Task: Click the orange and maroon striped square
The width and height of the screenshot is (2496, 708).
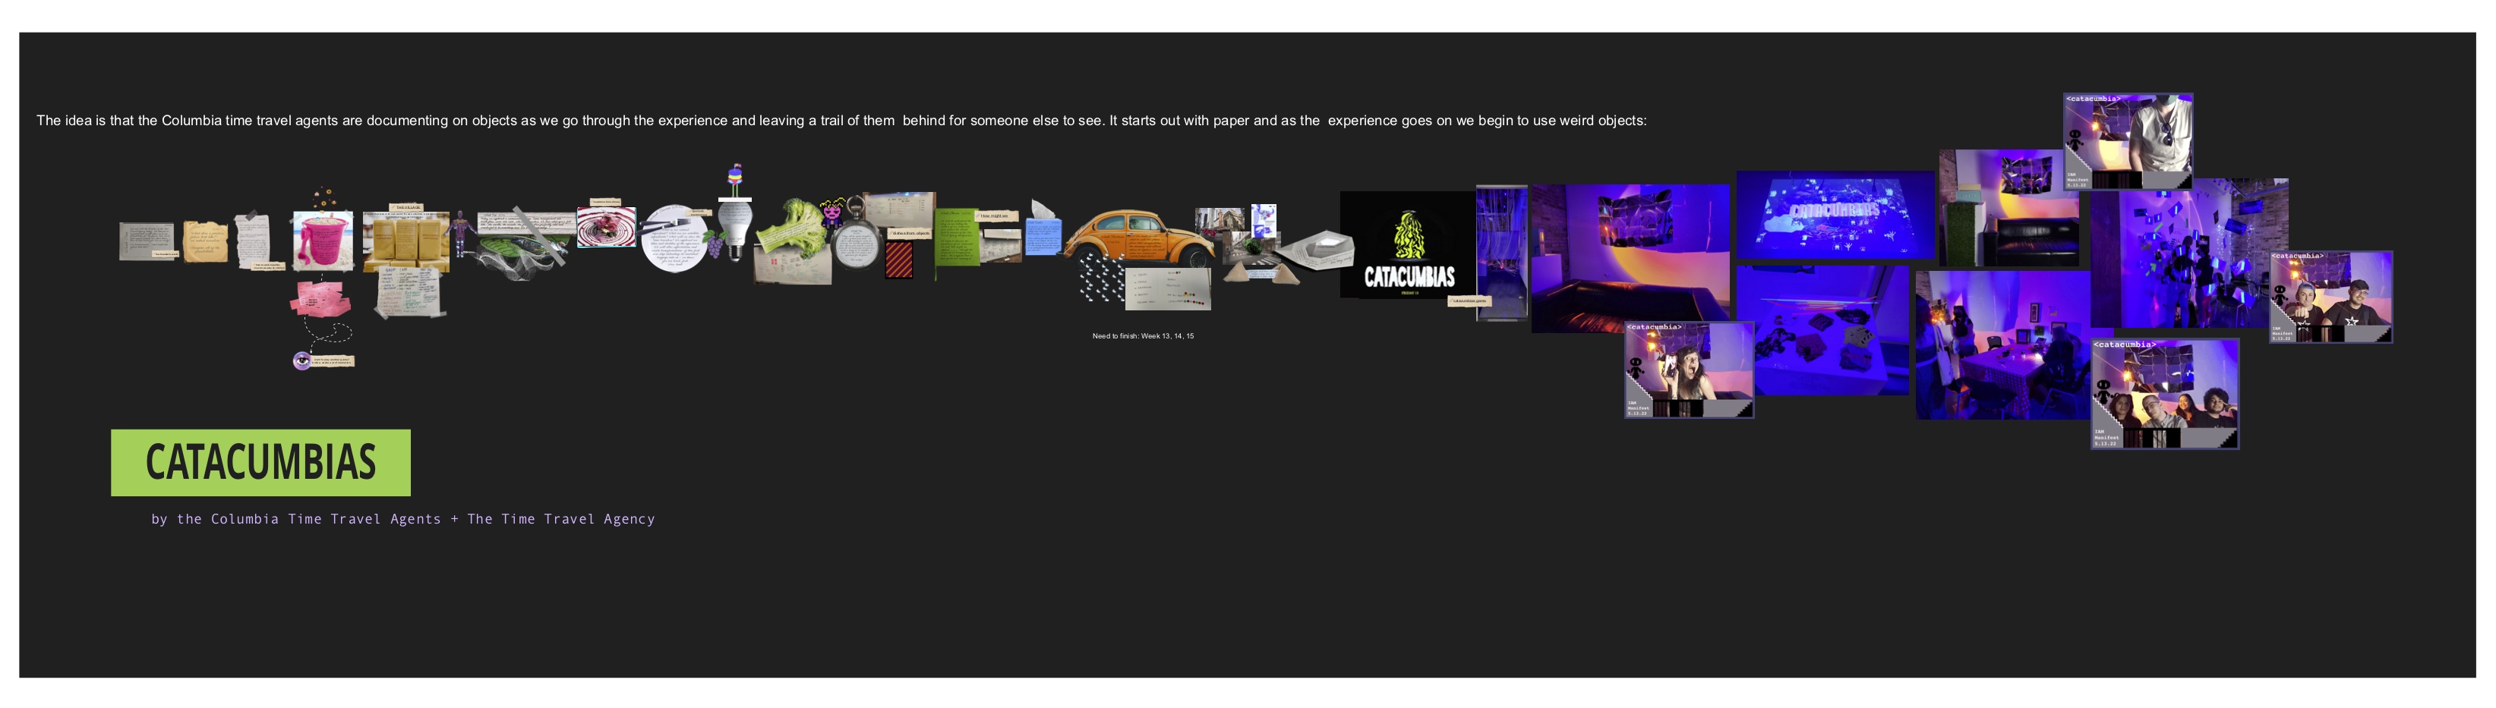Action: (899, 260)
